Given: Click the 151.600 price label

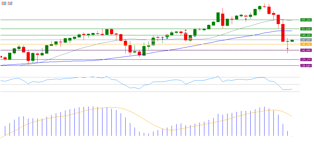Looking at the screenshot, I should [x=306, y=29].
